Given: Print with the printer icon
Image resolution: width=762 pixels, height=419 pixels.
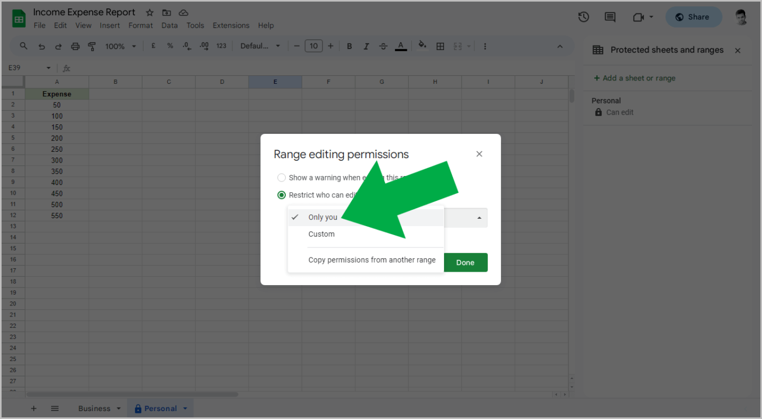Looking at the screenshot, I should pyautogui.click(x=75, y=46).
